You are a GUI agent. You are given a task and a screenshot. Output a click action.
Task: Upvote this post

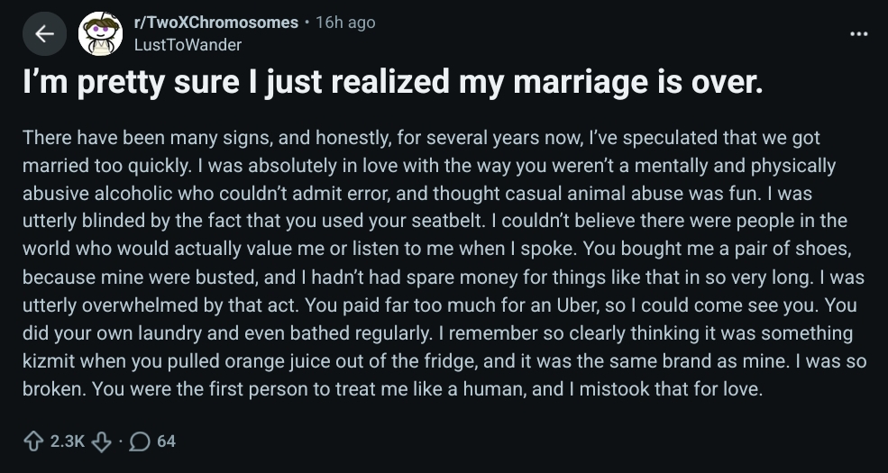point(33,441)
